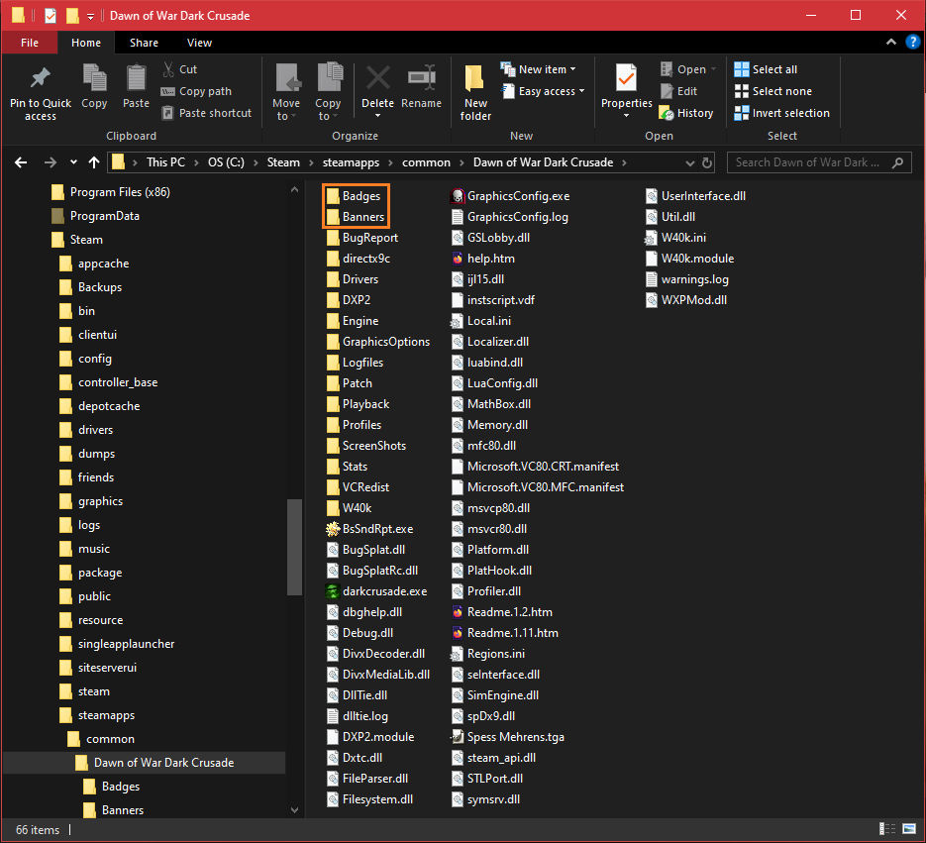Screen dimensions: 926x843
Task: Click Paste shortcut in the ribbon
Action: [x=207, y=113]
